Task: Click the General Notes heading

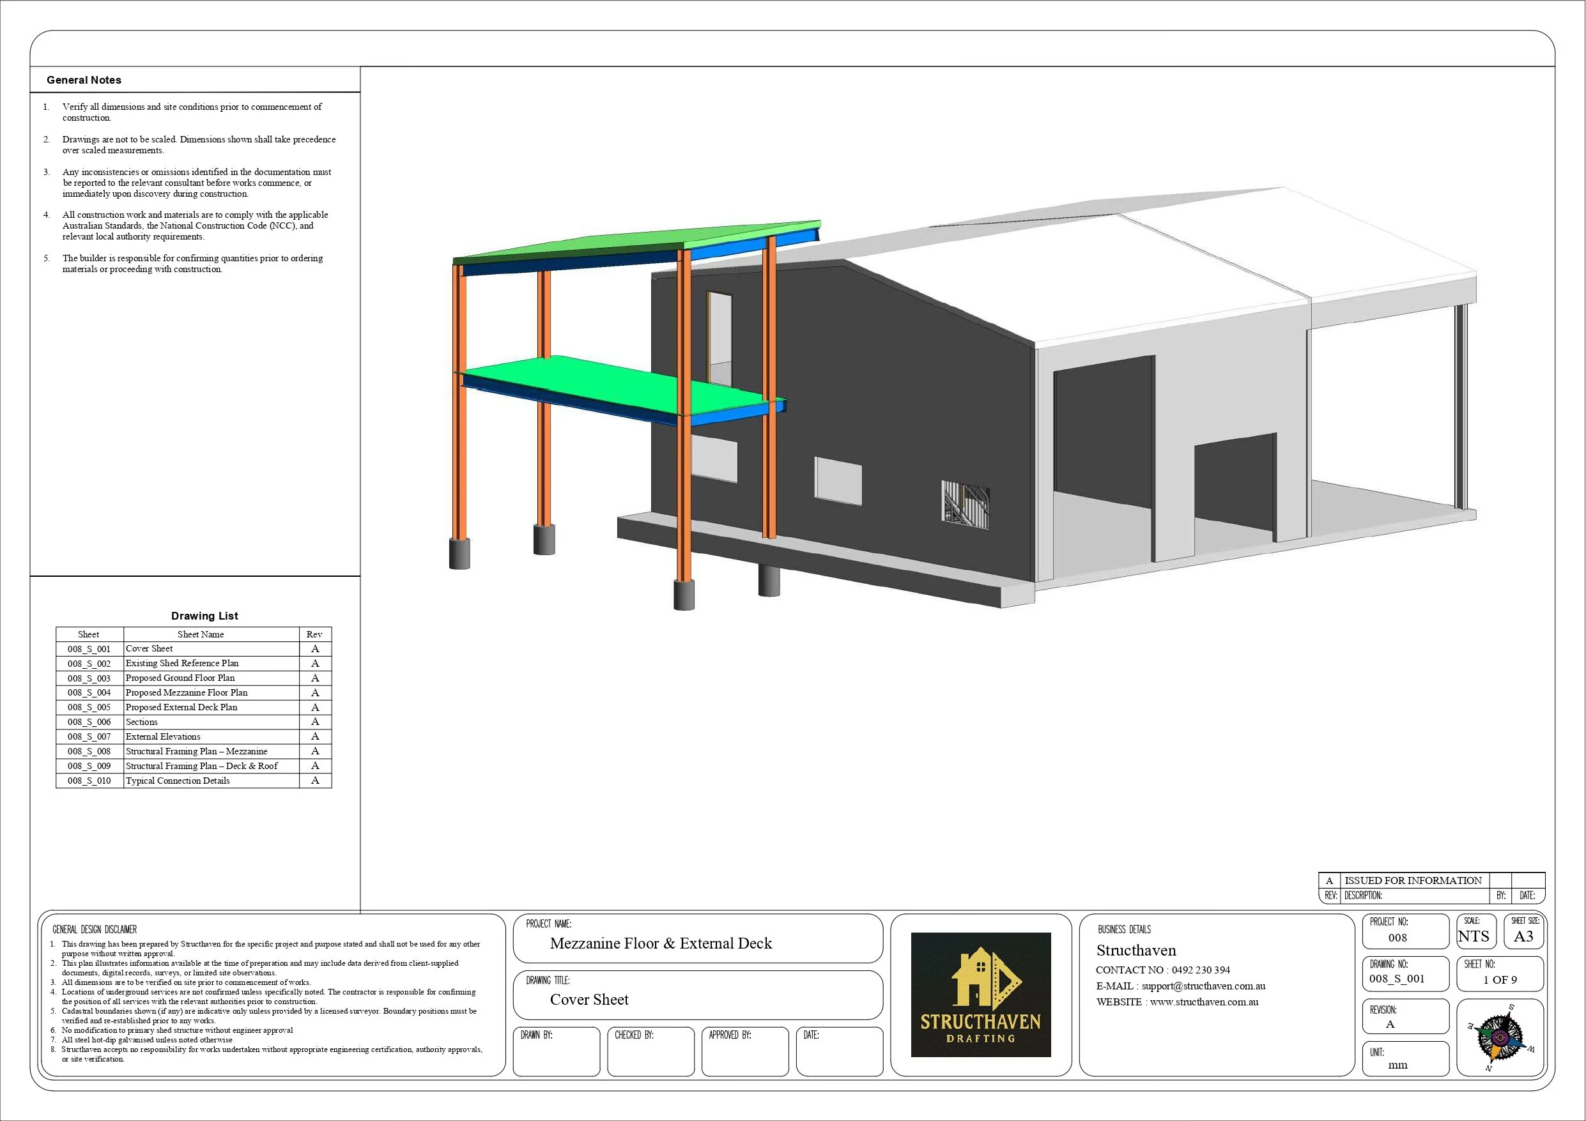Action: pyautogui.click(x=84, y=79)
